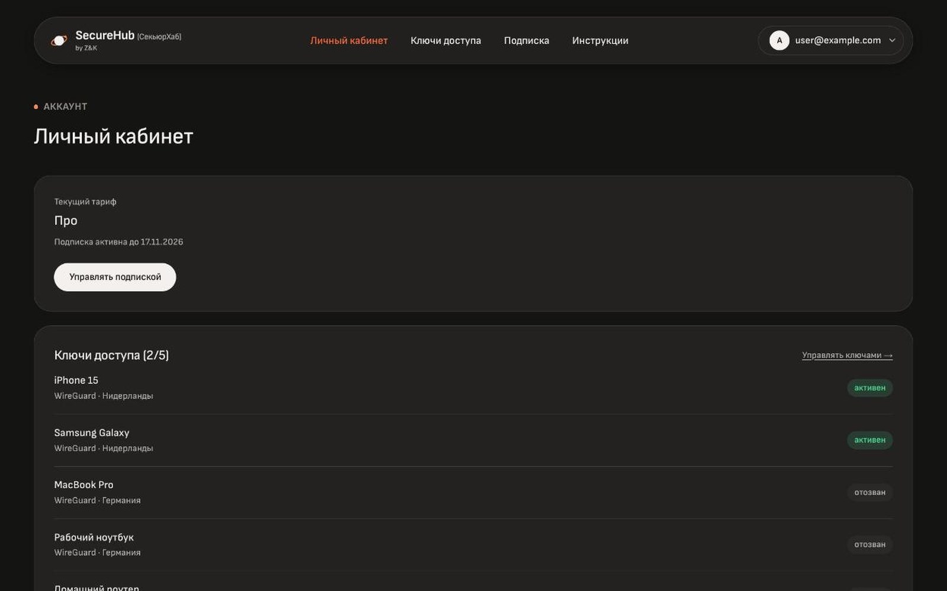
Task: Select the Рабочий ноутбук key name
Action: [94, 537]
